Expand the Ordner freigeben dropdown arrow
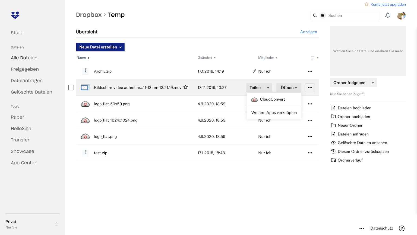 pos(373,83)
